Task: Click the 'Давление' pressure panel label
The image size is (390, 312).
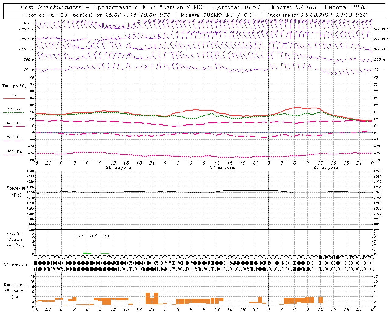Action: [x=16, y=188]
